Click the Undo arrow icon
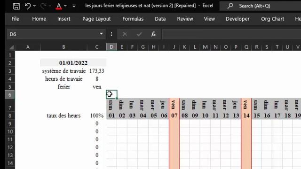This screenshot has width=301, height=169. point(28,6)
